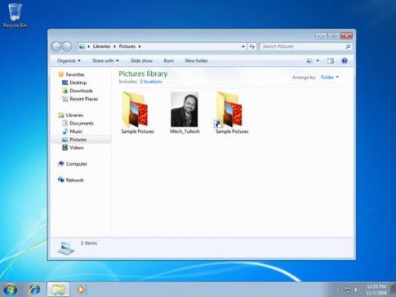Launch Internet Explorer from taskbar
The image size is (396, 297).
pos(35,290)
